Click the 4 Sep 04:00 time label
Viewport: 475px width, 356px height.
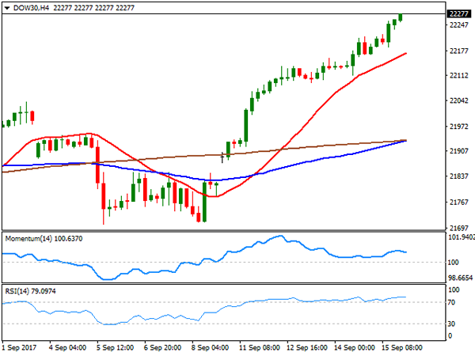click(x=67, y=347)
